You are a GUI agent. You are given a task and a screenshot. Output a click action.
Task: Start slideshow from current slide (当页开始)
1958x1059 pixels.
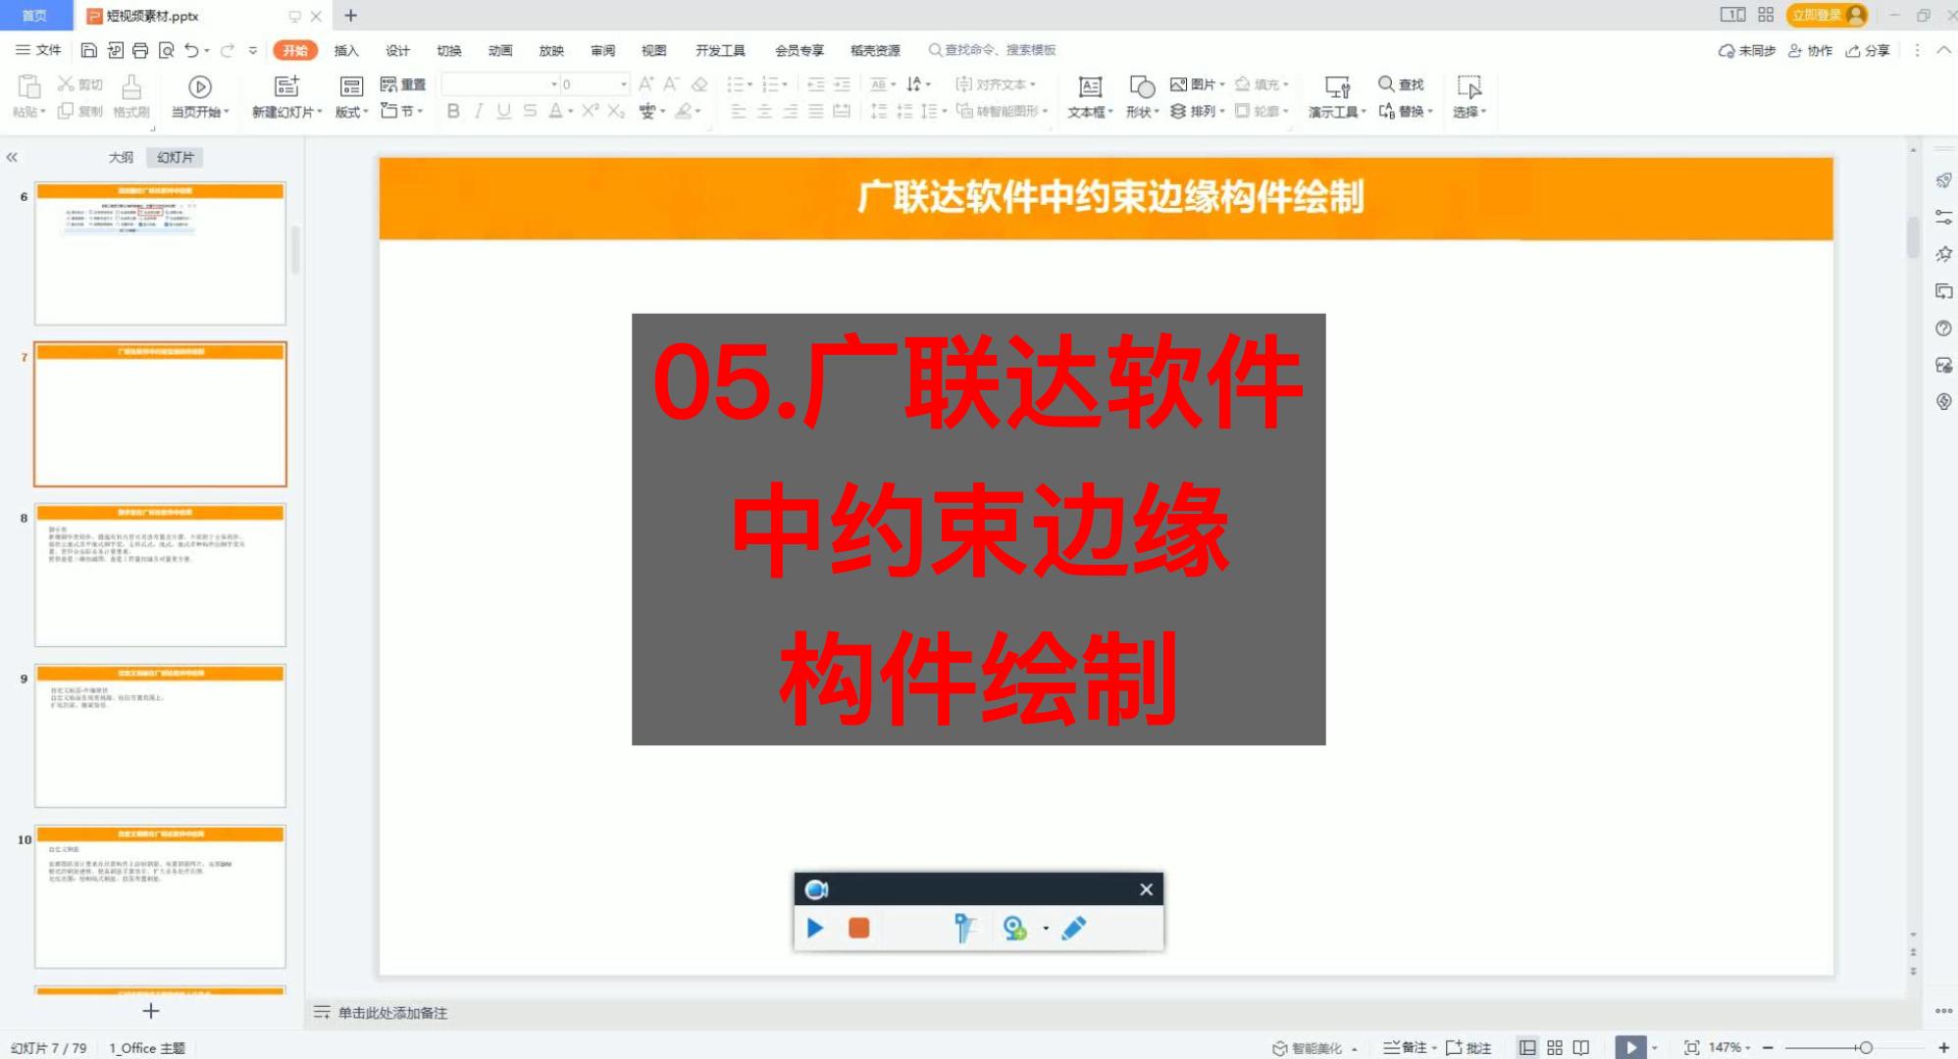pyautogui.click(x=200, y=96)
